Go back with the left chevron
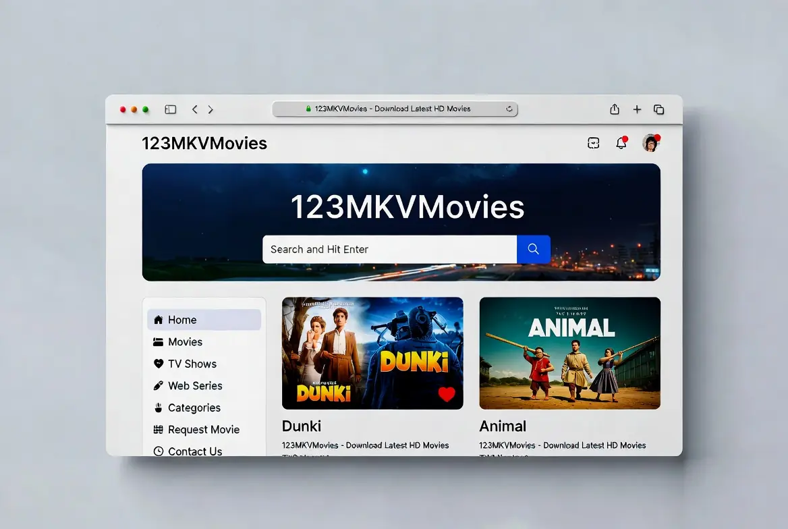This screenshot has height=529, width=788. coord(194,109)
